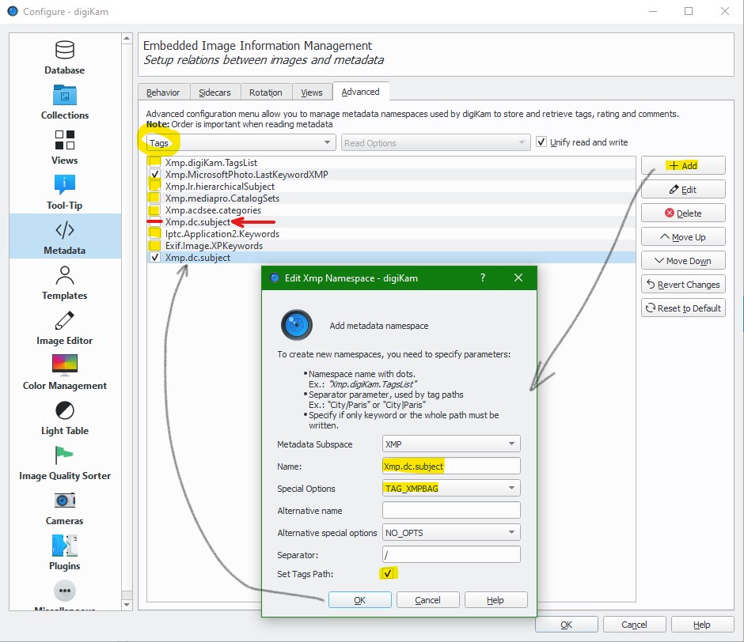Select the Collections folder icon
Viewport: 744px width, 642px height.
pos(64,96)
